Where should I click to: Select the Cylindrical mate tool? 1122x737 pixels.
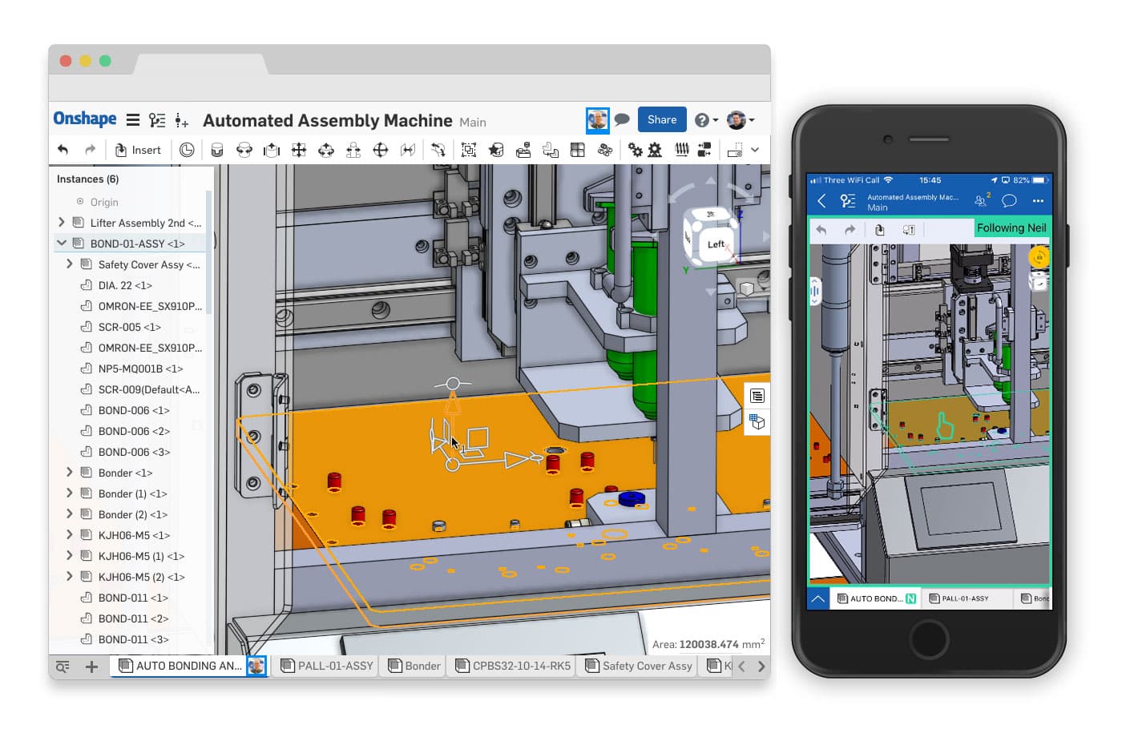[326, 150]
